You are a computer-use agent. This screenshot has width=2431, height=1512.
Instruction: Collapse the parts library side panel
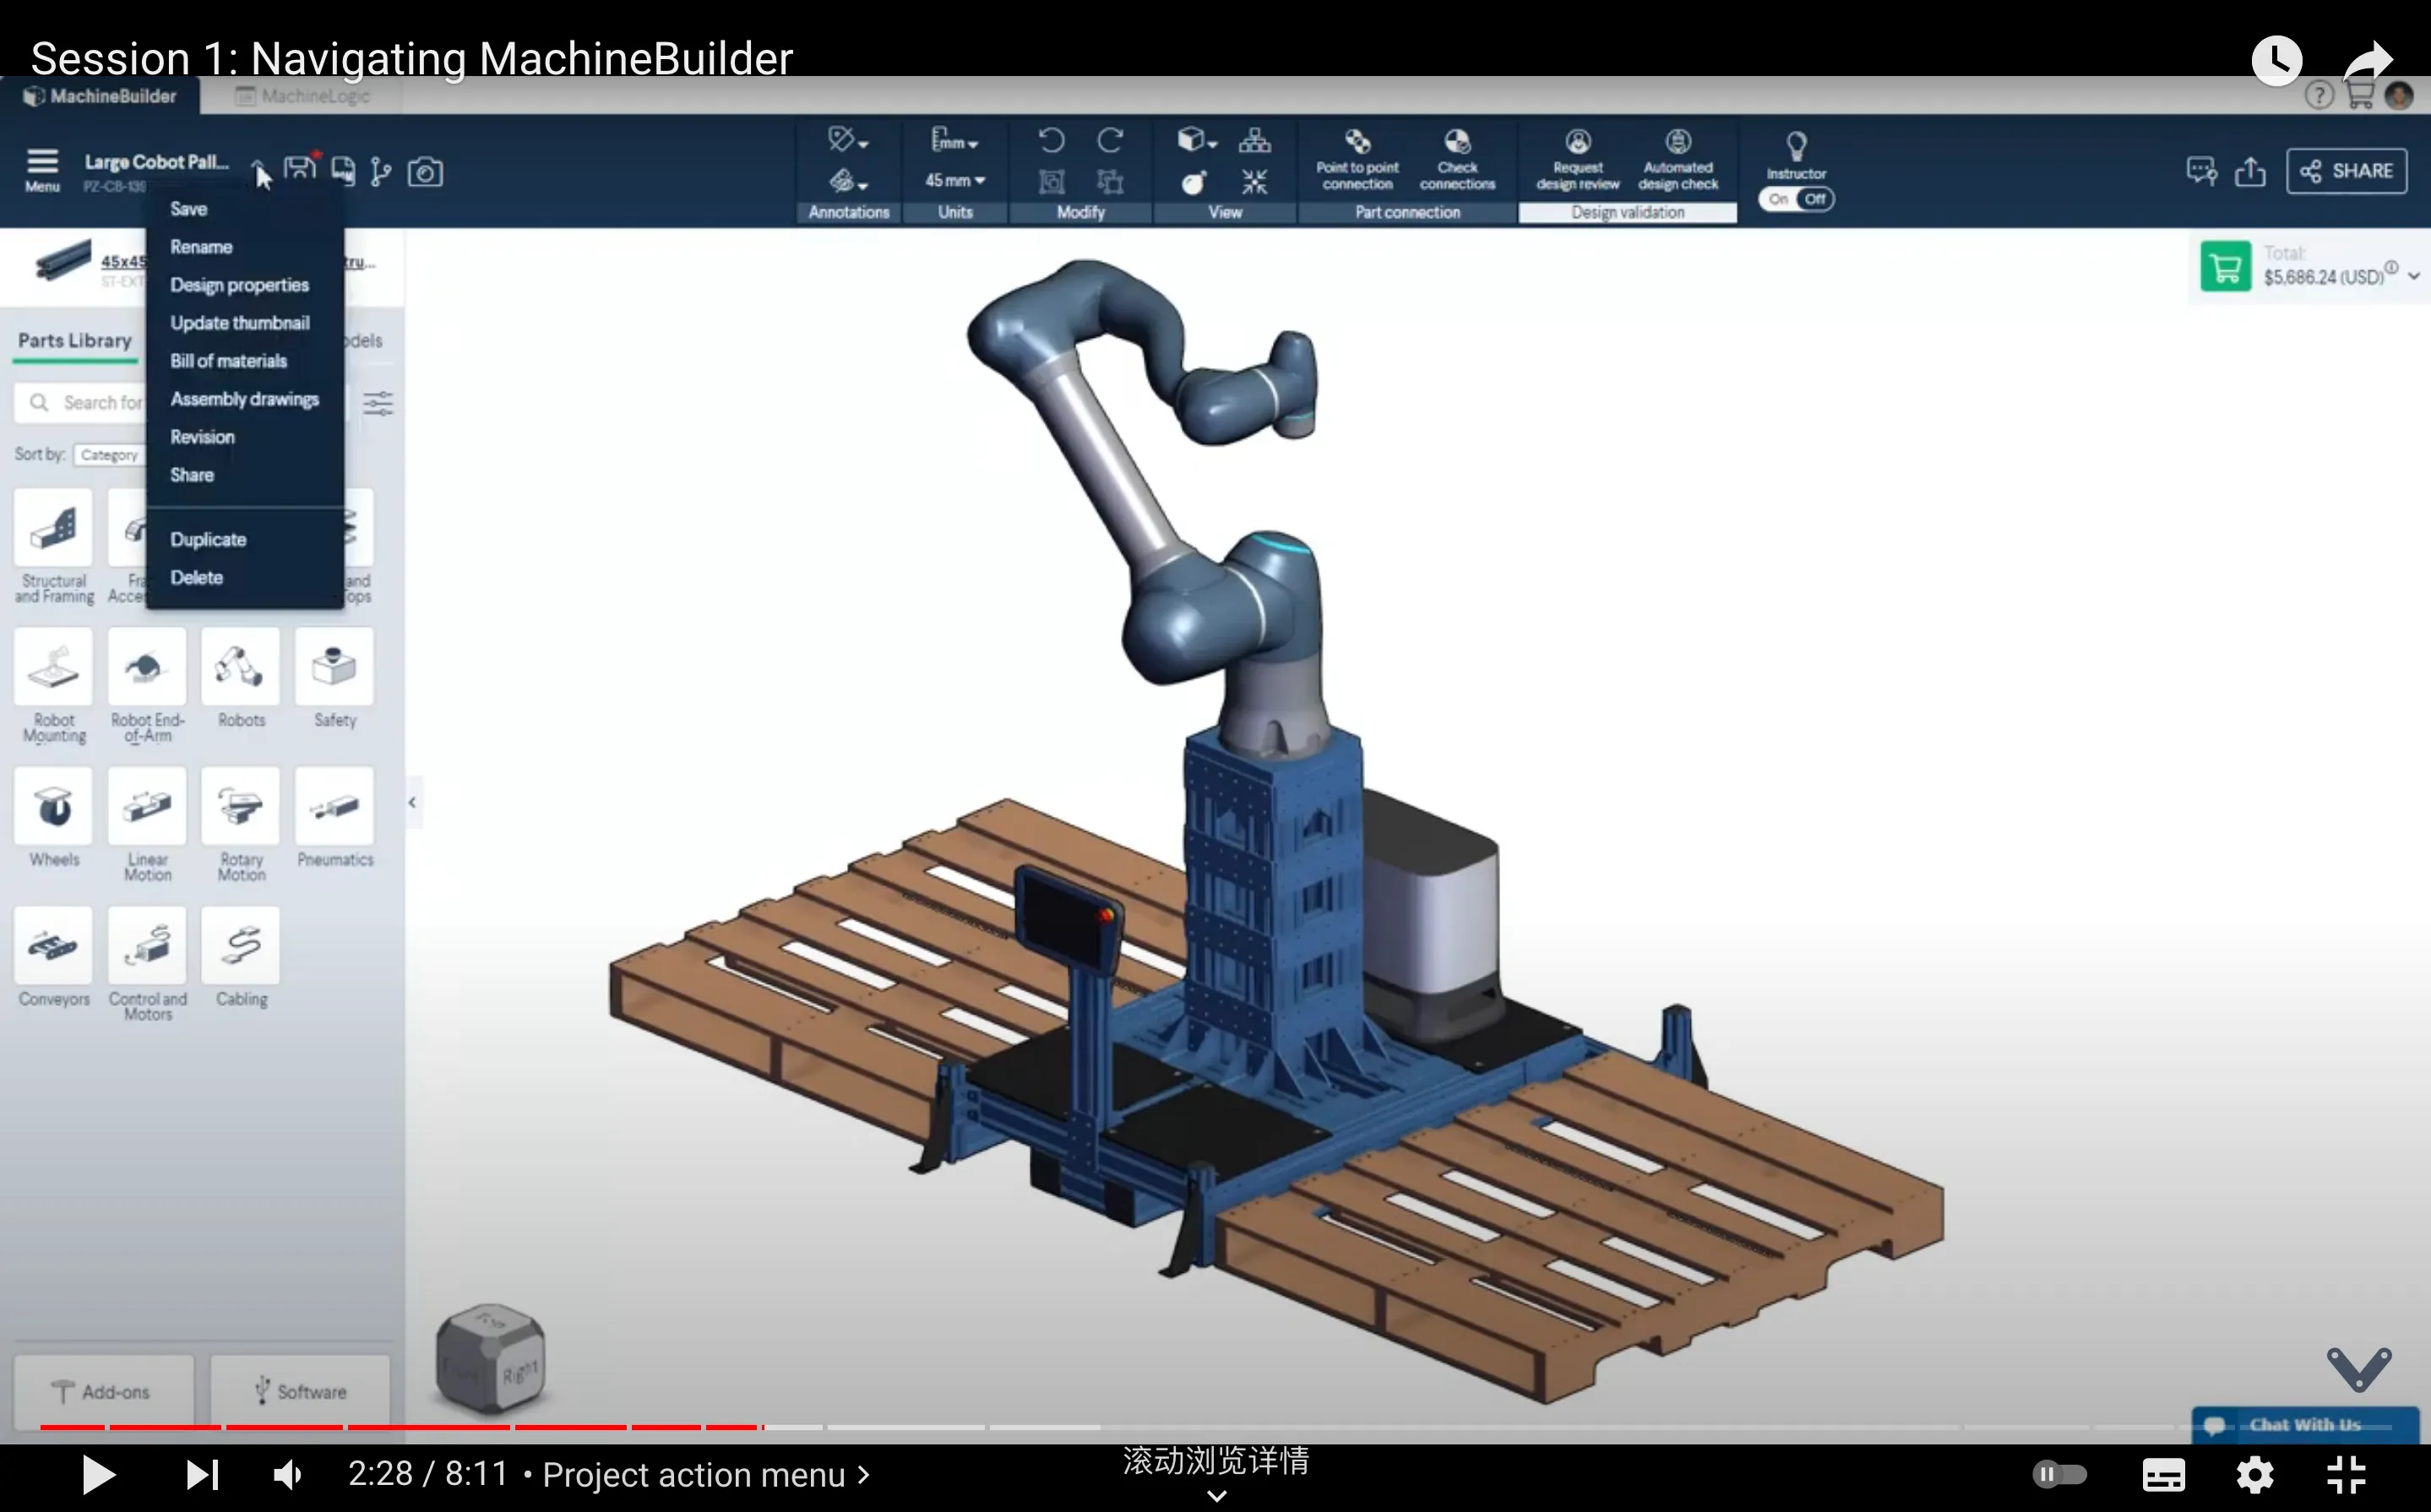click(x=412, y=802)
